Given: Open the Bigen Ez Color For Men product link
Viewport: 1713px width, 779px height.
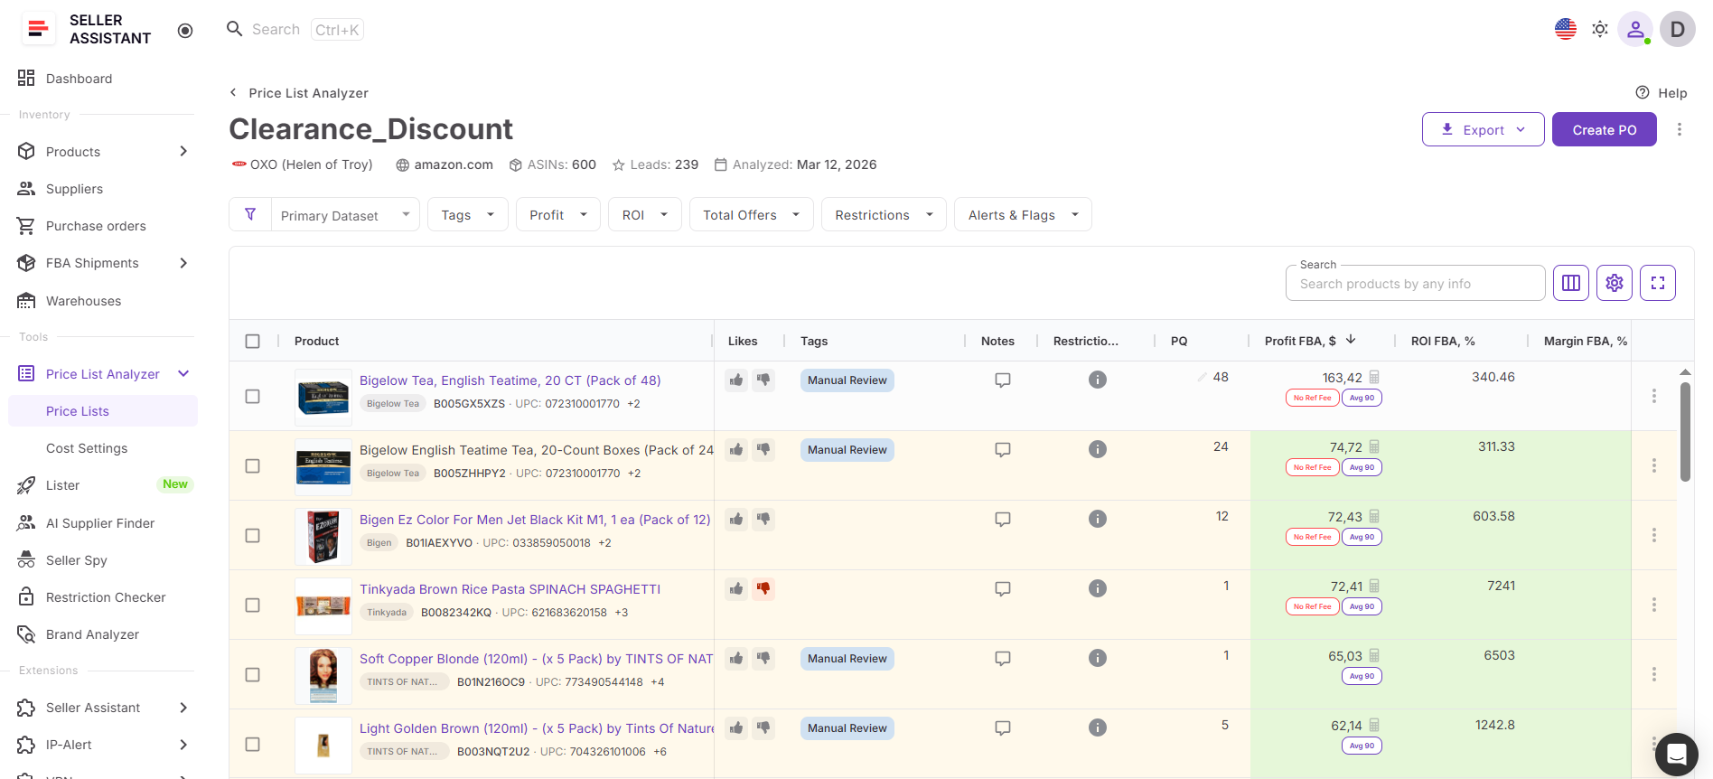Looking at the screenshot, I should point(535,520).
